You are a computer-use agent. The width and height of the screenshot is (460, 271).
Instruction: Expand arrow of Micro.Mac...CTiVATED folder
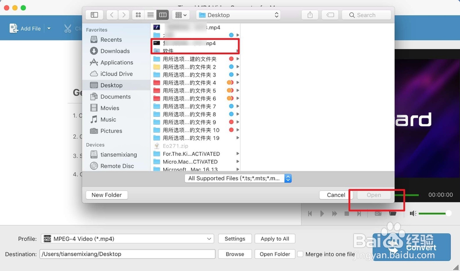point(238,162)
